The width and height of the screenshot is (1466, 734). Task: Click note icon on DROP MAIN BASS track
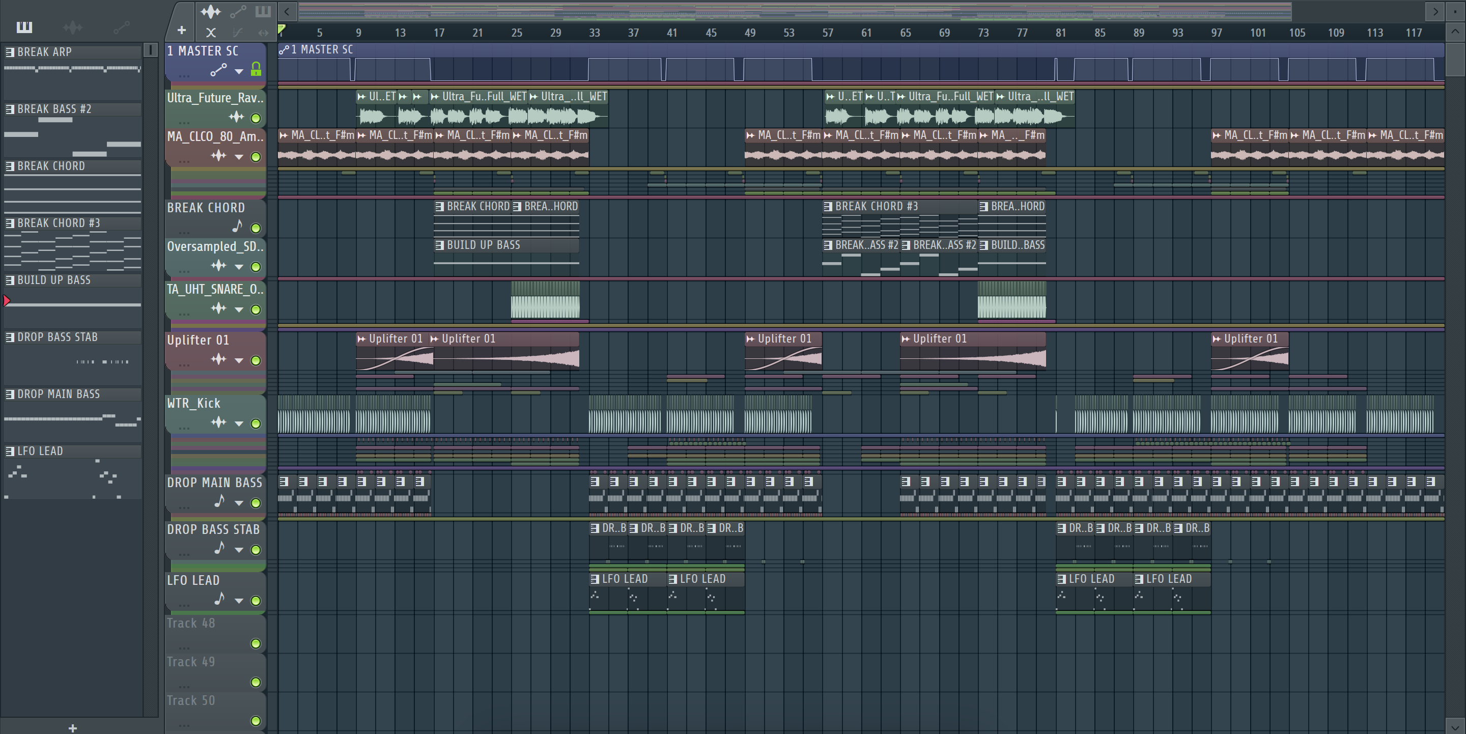tap(220, 501)
